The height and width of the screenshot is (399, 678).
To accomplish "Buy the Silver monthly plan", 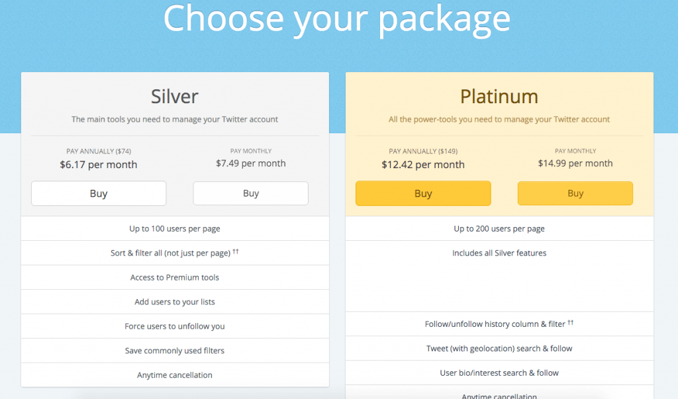I will 251,193.
